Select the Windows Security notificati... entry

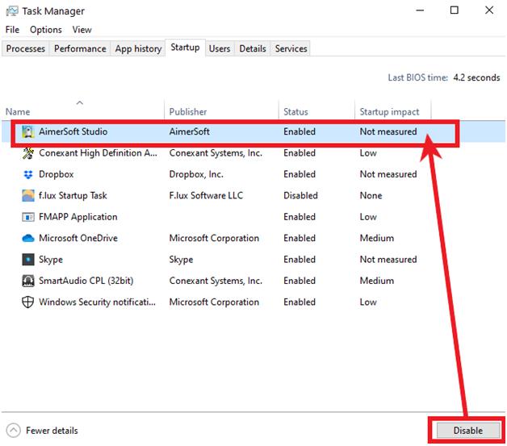click(x=97, y=302)
